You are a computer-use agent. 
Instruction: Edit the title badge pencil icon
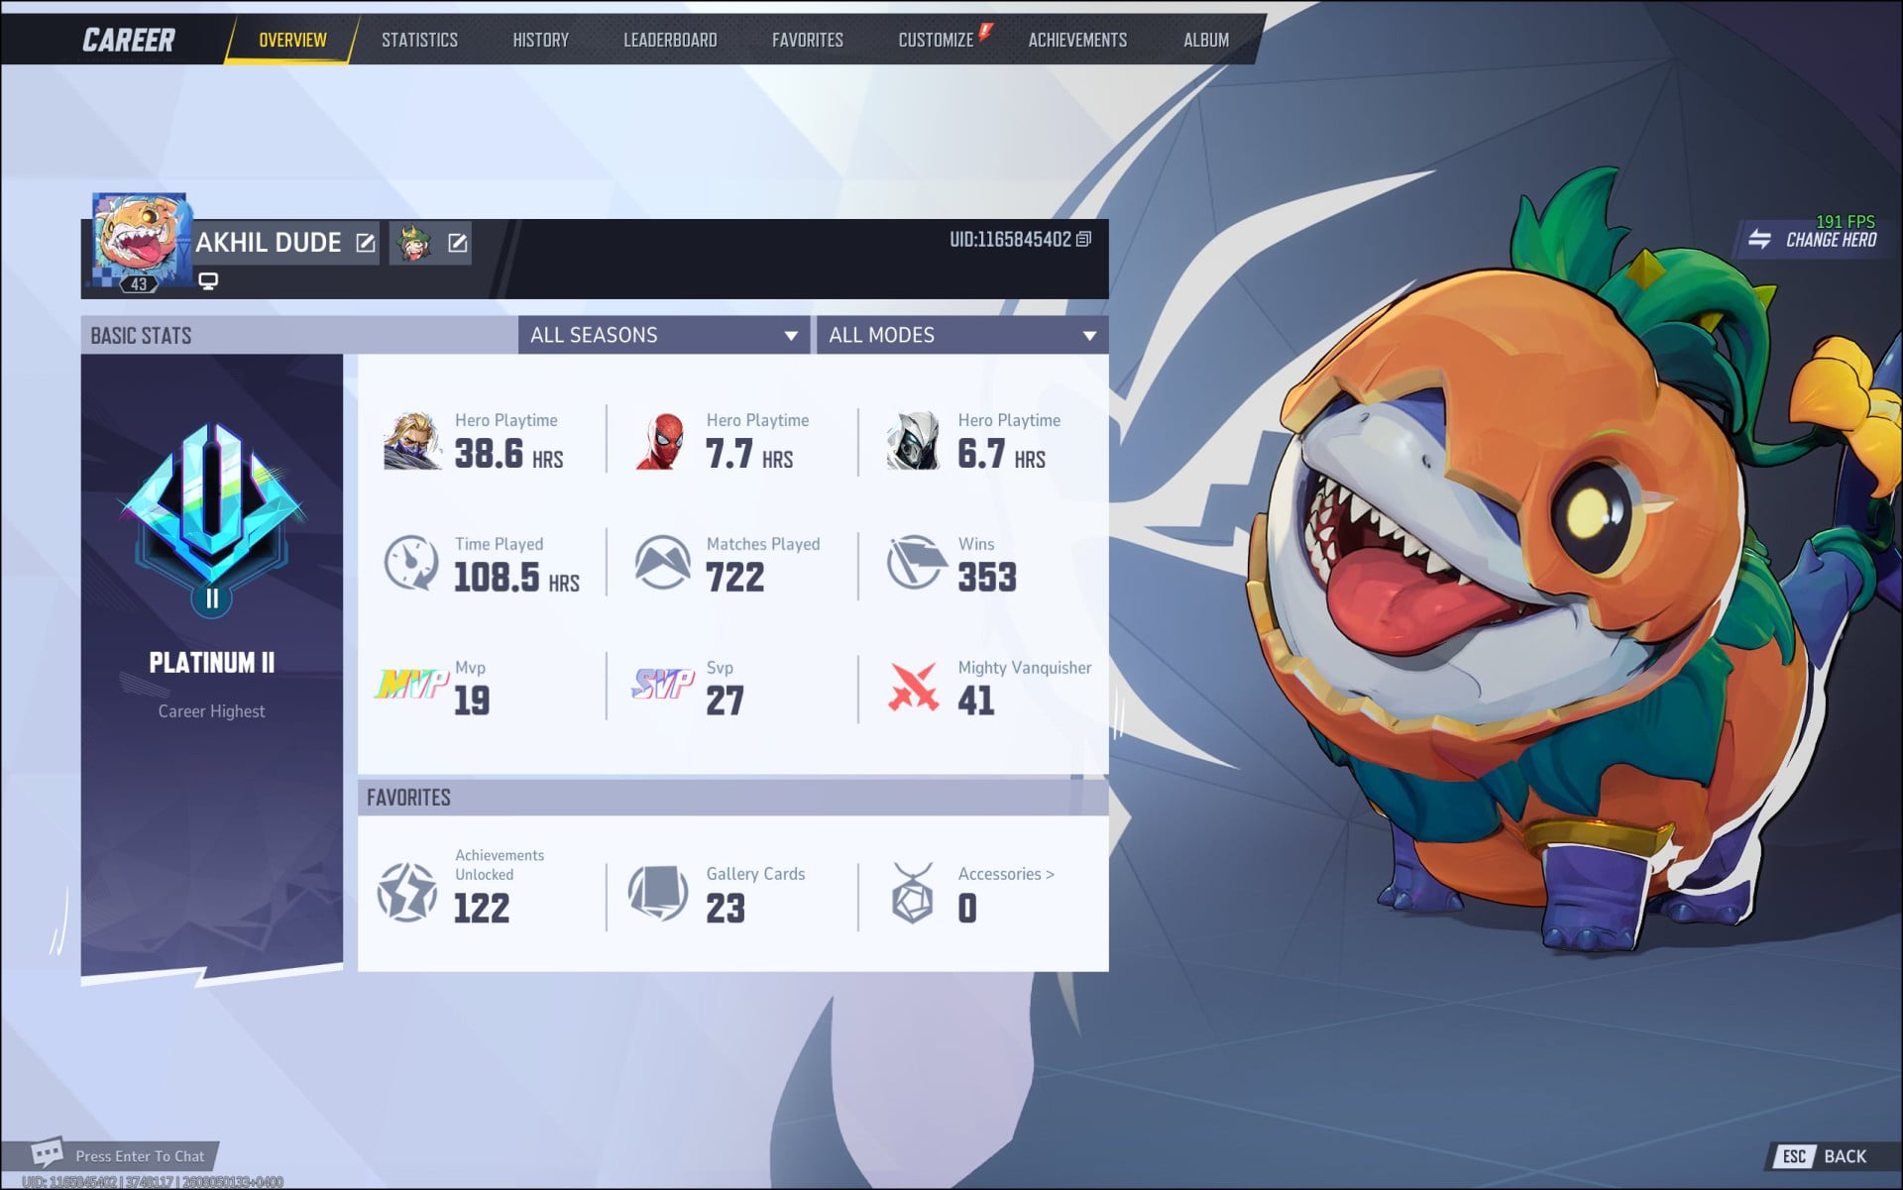[457, 243]
